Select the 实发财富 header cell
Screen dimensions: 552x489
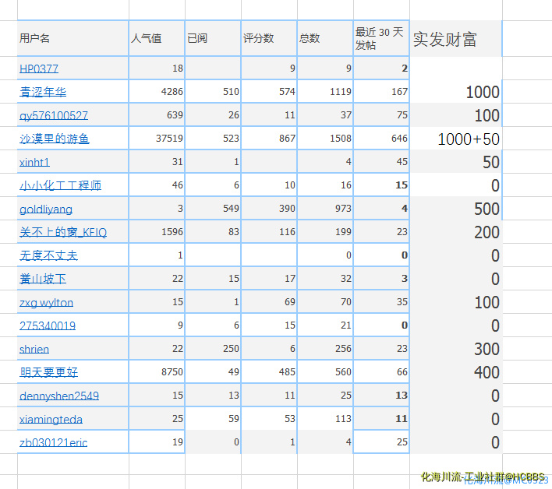[x=456, y=39]
